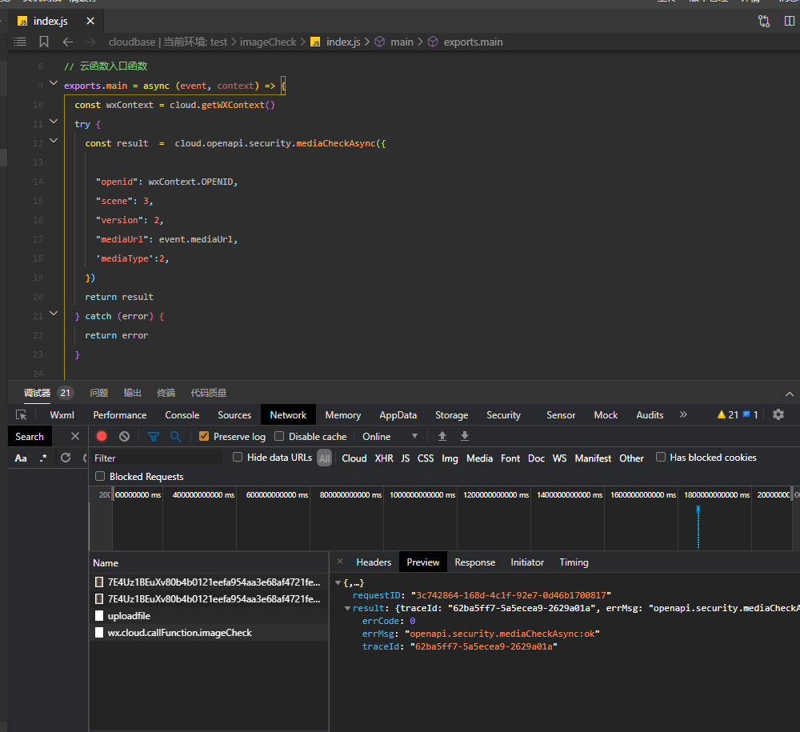This screenshot has height=732, width=800.
Task: Toggle the network filter funnel icon
Action: [154, 436]
